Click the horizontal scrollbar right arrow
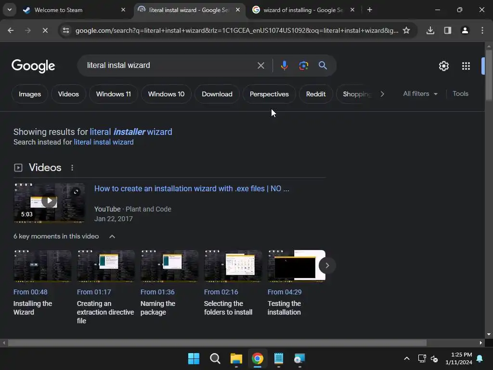This screenshot has height=370, width=493. [x=481, y=343]
